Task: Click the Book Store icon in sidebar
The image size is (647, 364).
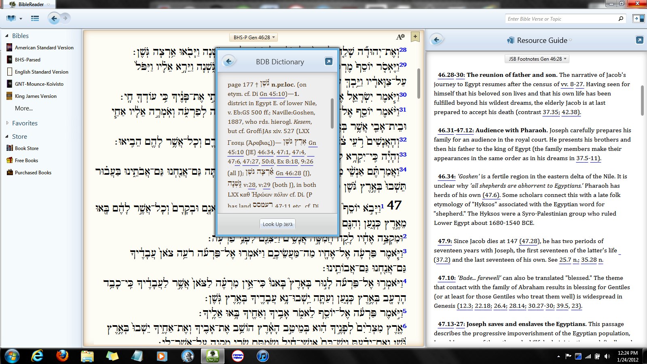Action: 10,148
